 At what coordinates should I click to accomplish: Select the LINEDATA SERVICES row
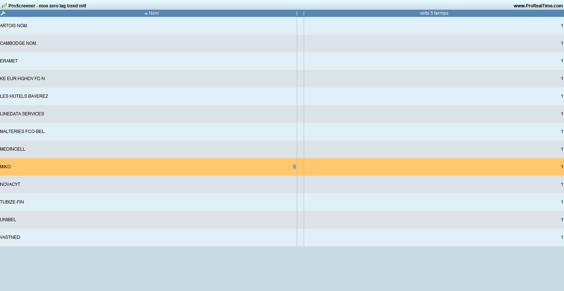coord(282,114)
